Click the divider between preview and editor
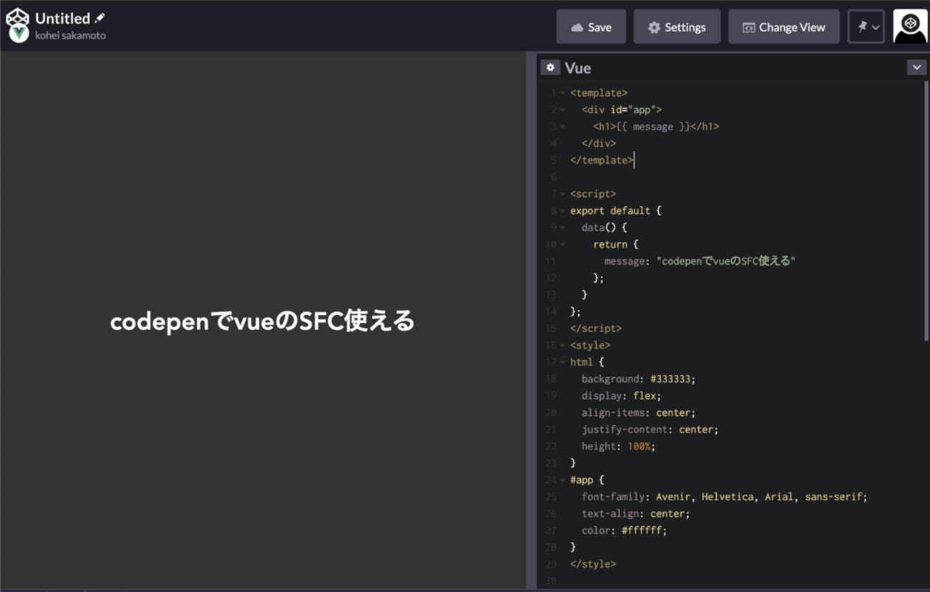The width and height of the screenshot is (930, 592). pyautogui.click(x=532, y=321)
